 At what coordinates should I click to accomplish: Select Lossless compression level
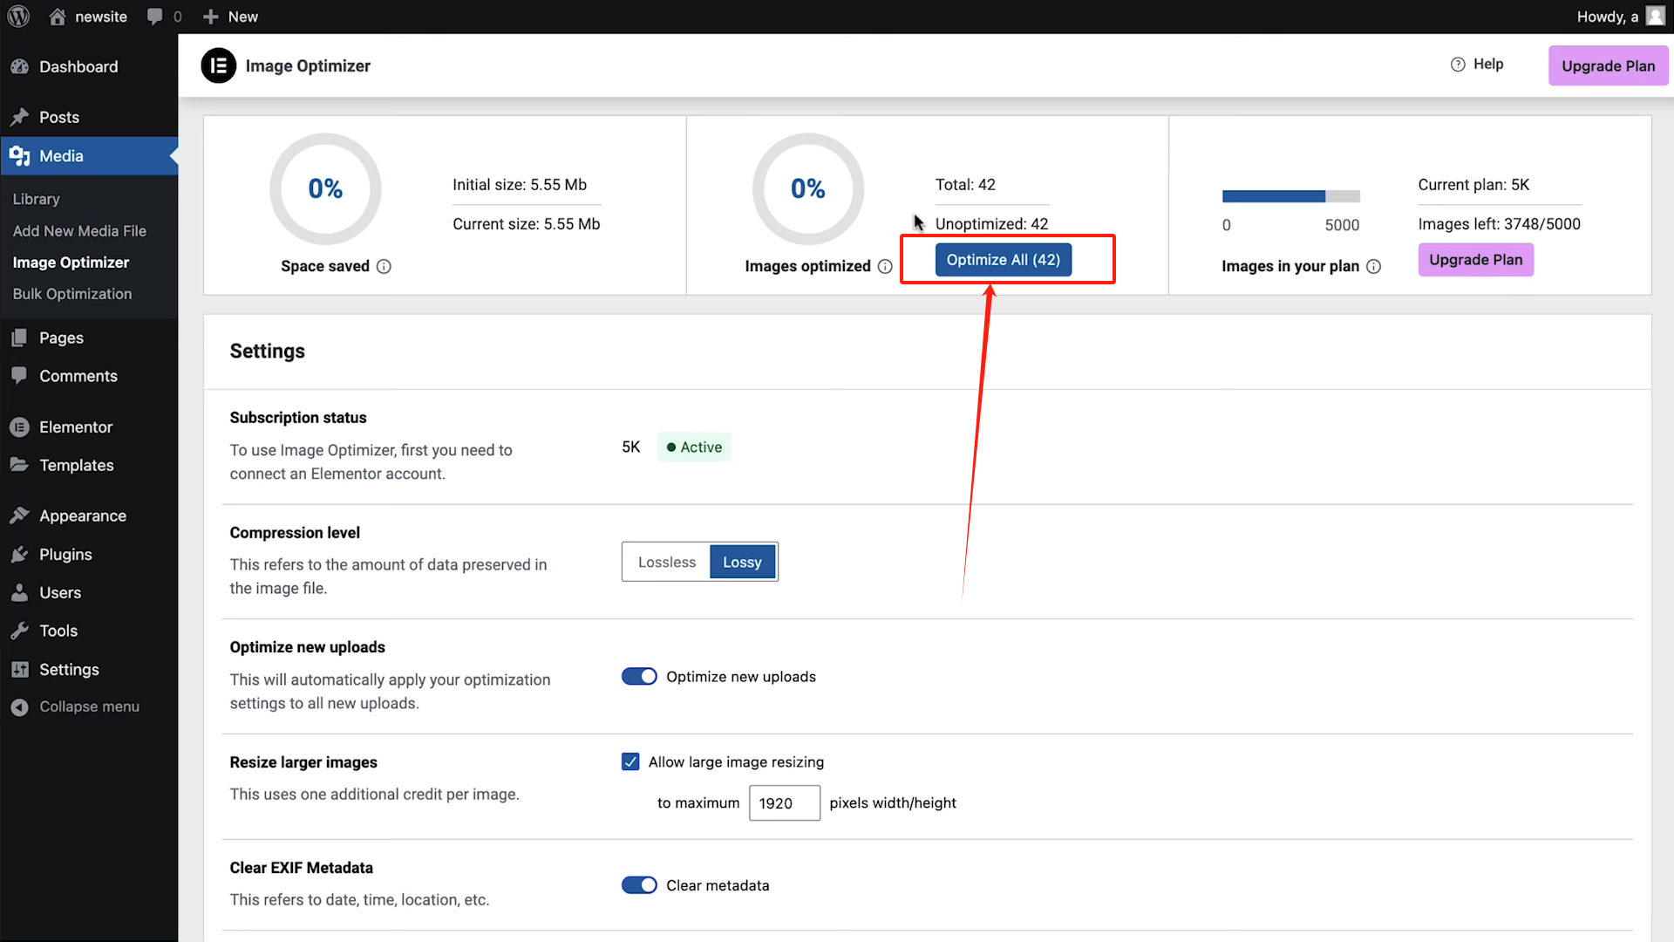click(x=666, y=562)
